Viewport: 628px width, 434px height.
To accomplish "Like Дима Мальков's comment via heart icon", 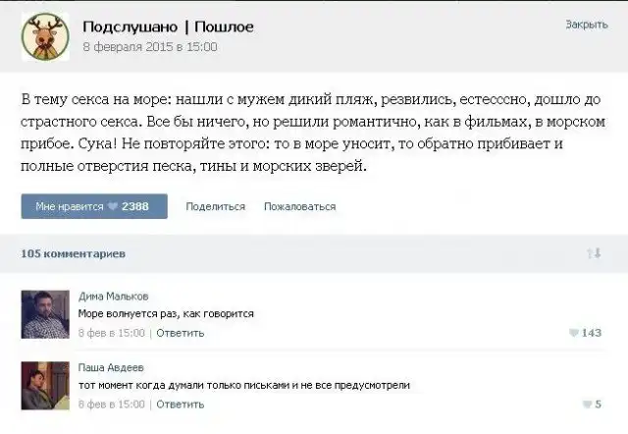I will pos(574,333).
